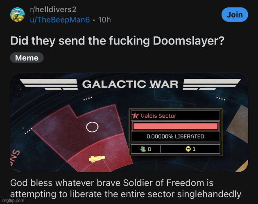Screen dimensions: 258x204
Task: Open the post title about Doomslayer
Action: click(117, 40)
